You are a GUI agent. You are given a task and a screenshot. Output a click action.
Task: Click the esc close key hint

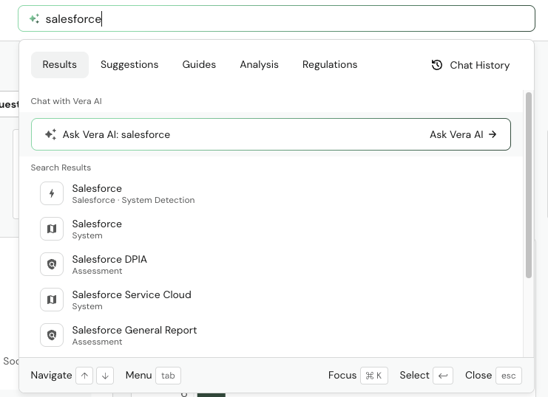point(508,376)
